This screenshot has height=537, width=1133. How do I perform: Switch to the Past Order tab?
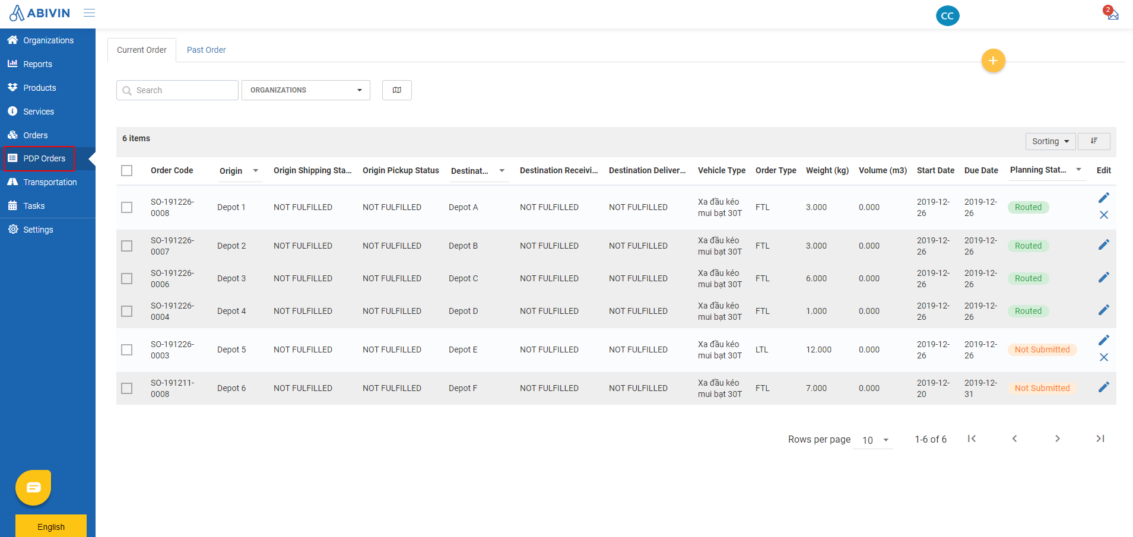pos(206,50)
